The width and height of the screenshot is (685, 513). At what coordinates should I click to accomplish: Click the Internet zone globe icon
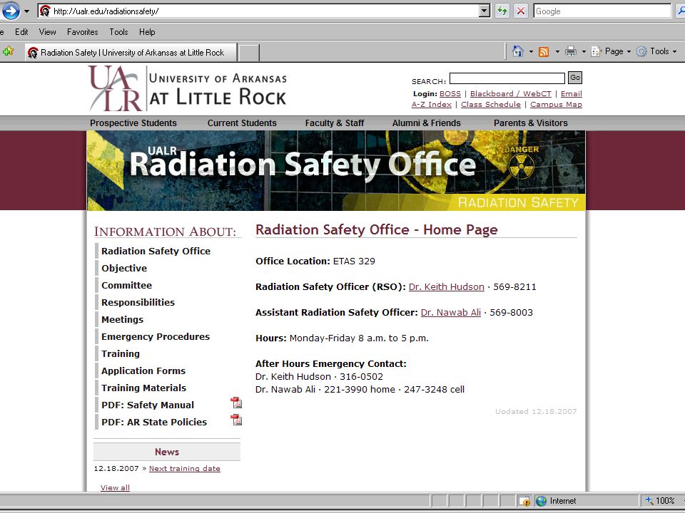tap(542, 501)
